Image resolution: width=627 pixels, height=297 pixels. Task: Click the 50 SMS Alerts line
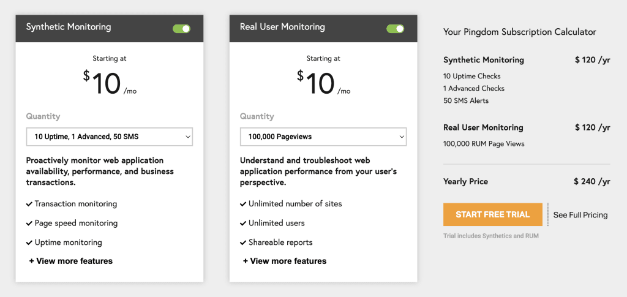466,100
